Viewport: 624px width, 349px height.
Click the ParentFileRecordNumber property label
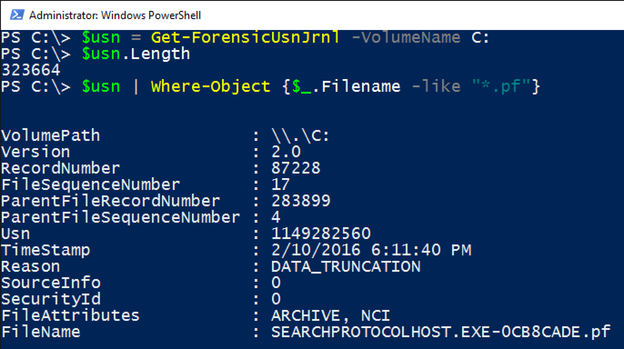pyautogui.click(x=110, y=201)
